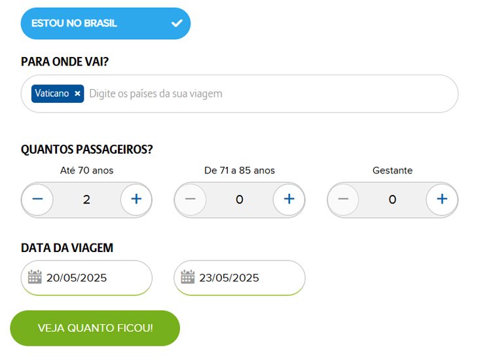Click the Gestante minus button

(x=343, y=199)
